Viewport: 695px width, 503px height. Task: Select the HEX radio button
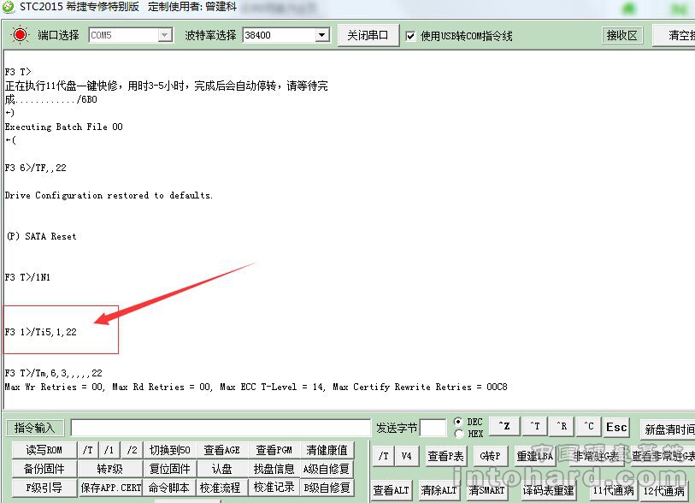click(x=458, y=434)
